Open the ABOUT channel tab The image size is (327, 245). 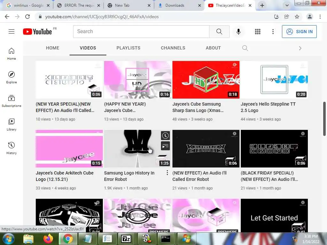(x=213, y=48)
